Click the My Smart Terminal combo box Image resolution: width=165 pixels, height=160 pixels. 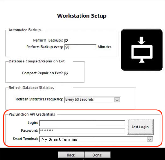96,139
